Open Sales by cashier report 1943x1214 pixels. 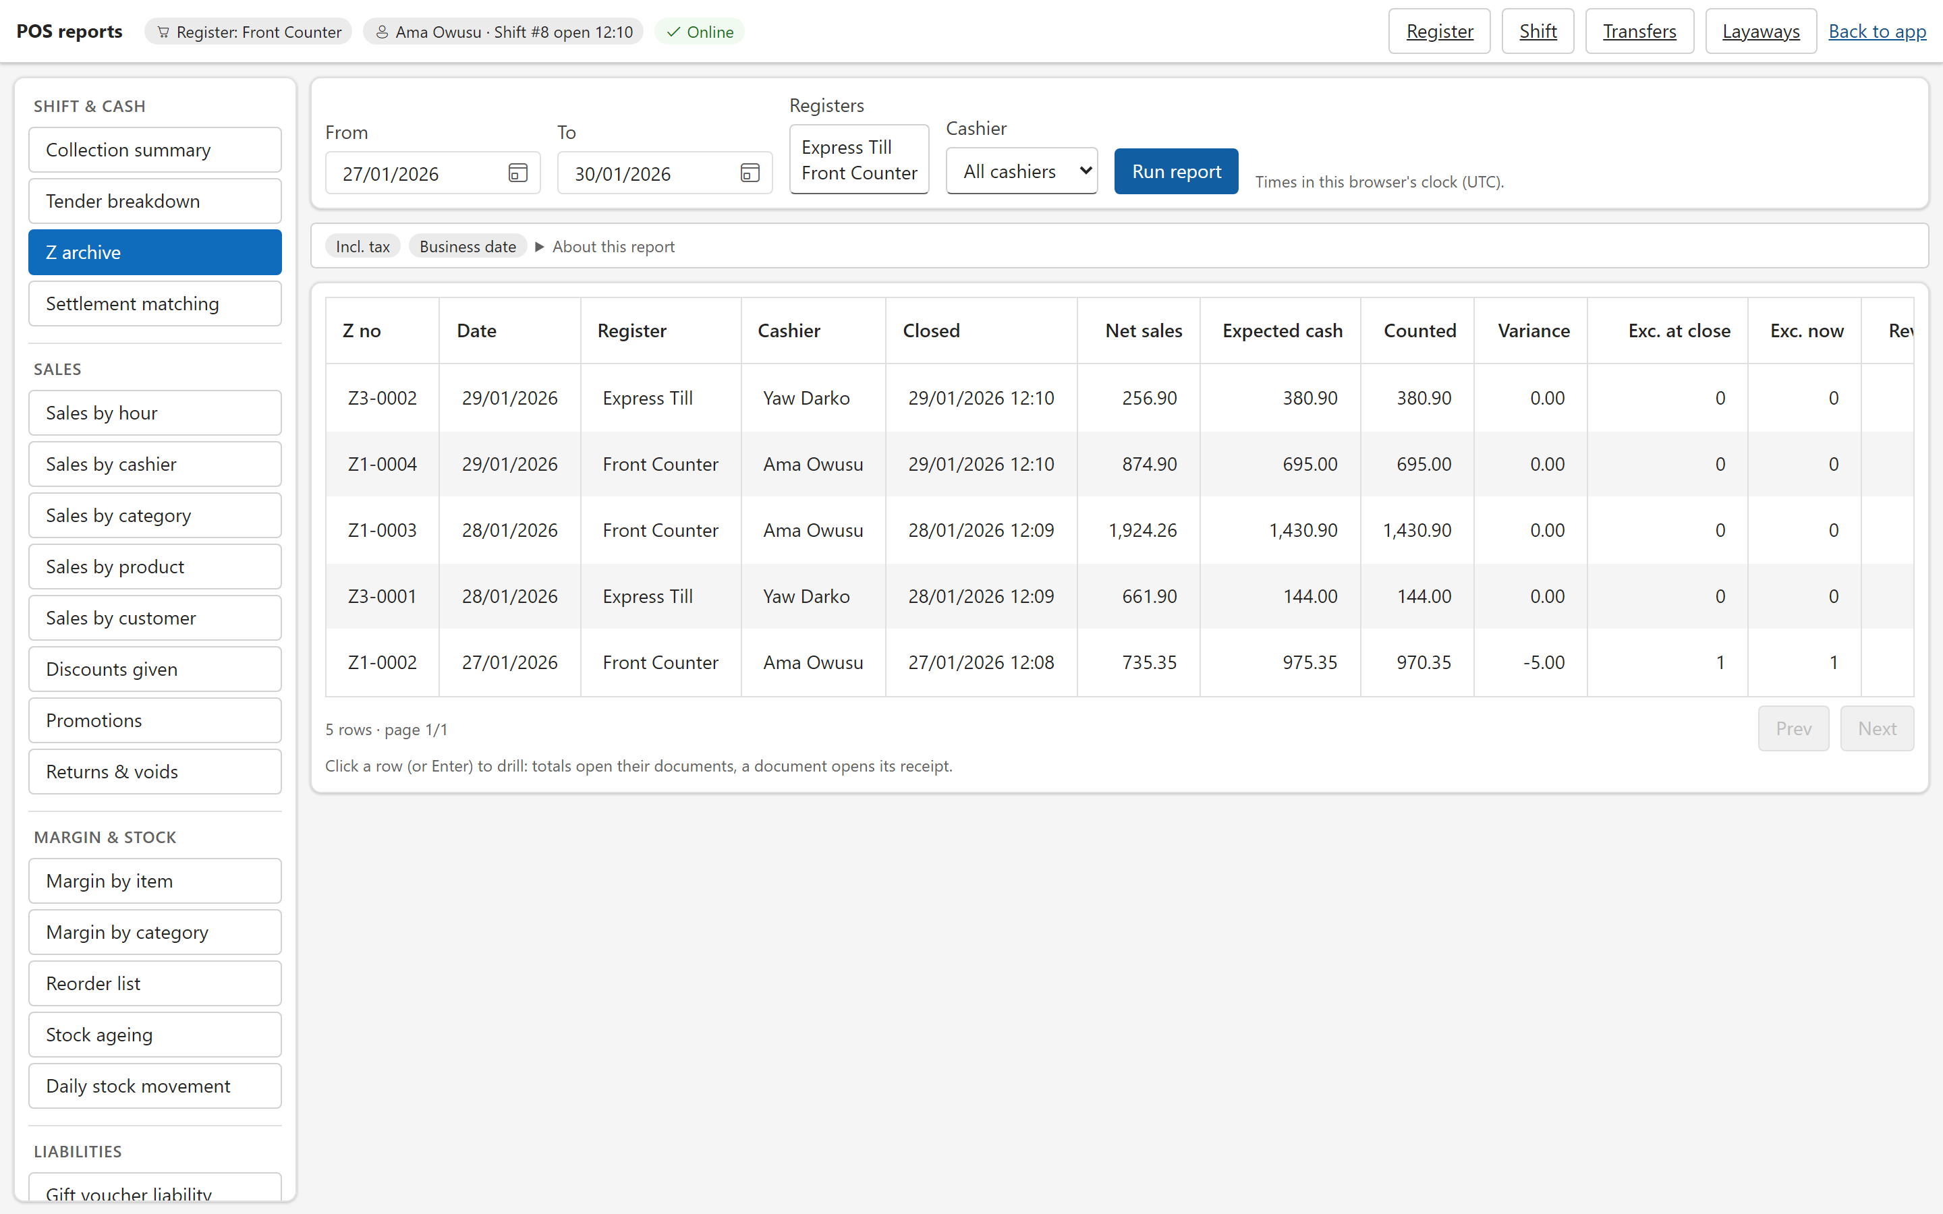155,465
